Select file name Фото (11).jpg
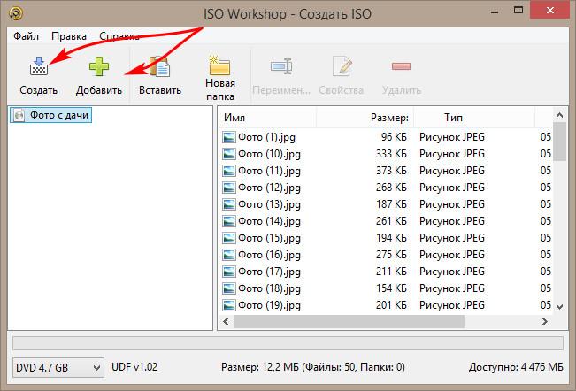 tap(269, 171)
